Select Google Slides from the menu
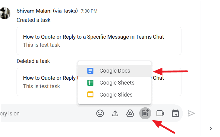 pyautogui.click(x=115, y=95)
